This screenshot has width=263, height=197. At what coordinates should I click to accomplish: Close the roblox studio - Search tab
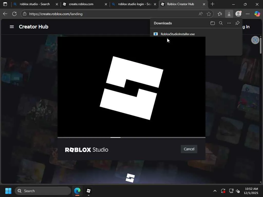coord(57,4)
